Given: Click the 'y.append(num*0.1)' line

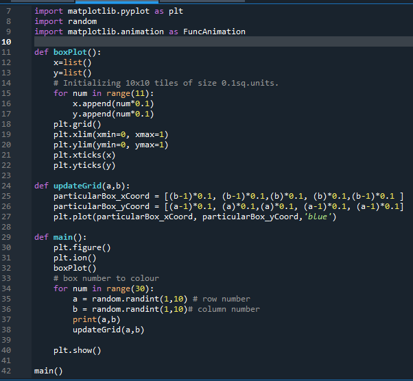Looking at the screenshot, I should tap(113, 114).
